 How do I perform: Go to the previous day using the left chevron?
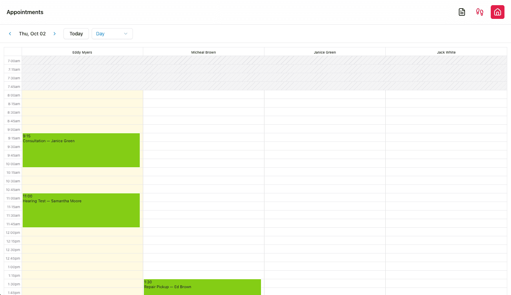coord(10,34)
